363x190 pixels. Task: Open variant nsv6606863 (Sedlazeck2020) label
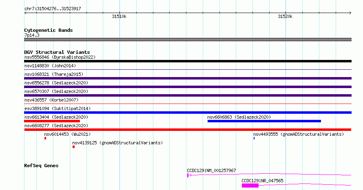(239, 117)
